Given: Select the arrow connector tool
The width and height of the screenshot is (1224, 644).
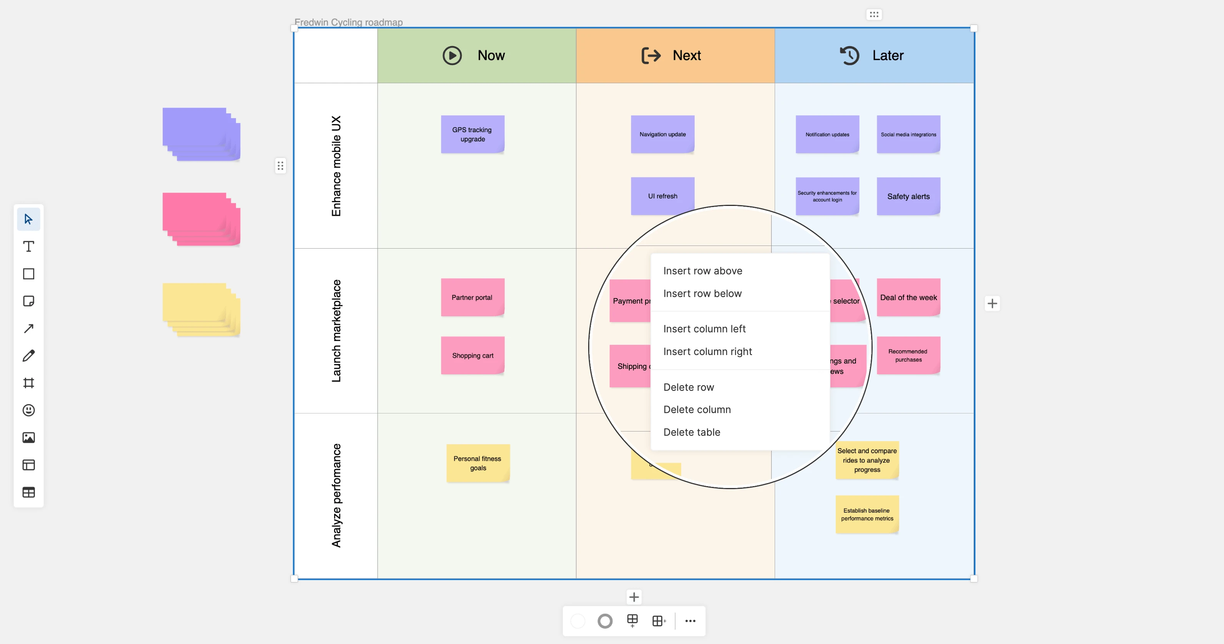Looking at the screenshot, I should pos(28,328).
